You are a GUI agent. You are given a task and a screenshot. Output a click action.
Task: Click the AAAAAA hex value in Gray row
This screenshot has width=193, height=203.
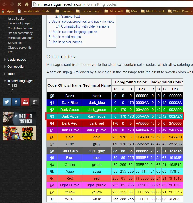(x=142, y=144)
